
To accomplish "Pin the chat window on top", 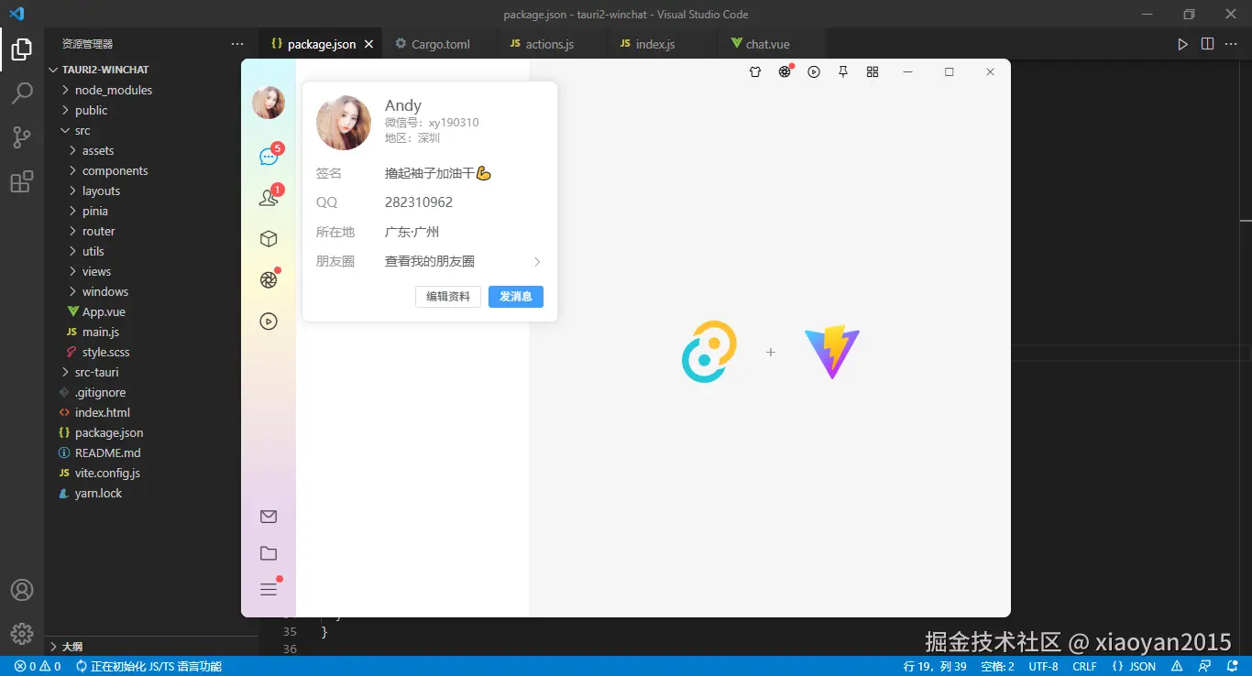I will (843, 71).
